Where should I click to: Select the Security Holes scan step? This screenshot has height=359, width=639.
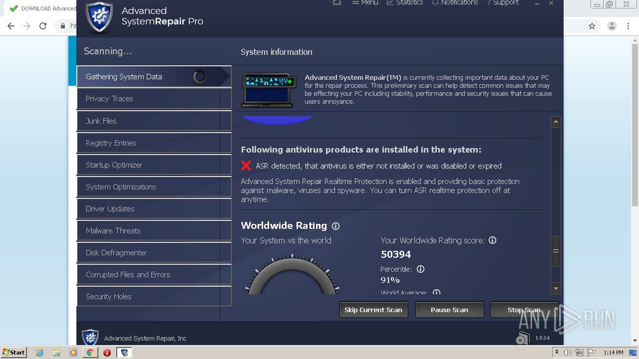[154, 296]
